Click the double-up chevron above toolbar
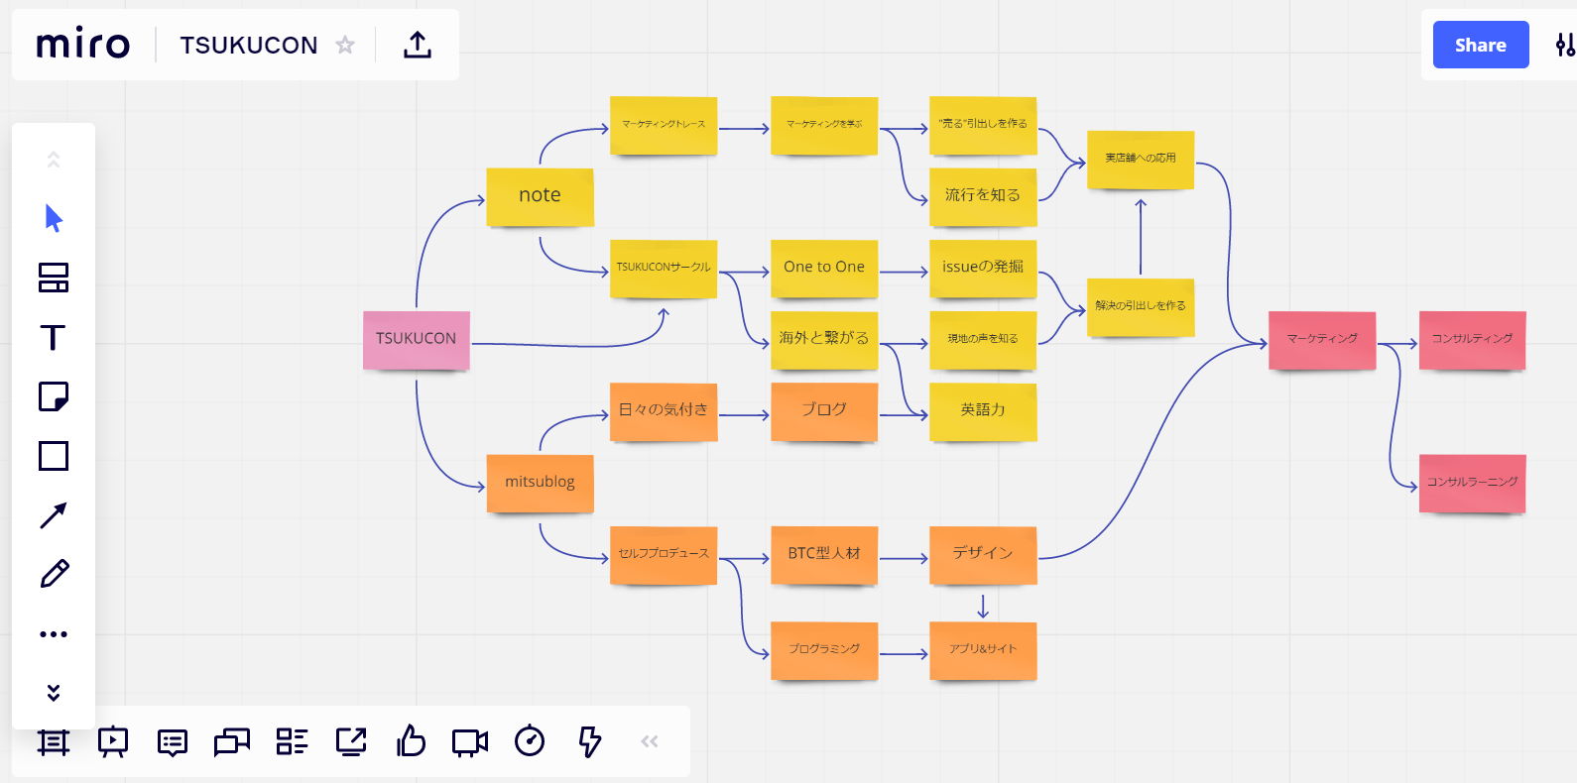The height and width of the screenshot is (783, 1577). [54, 159]
